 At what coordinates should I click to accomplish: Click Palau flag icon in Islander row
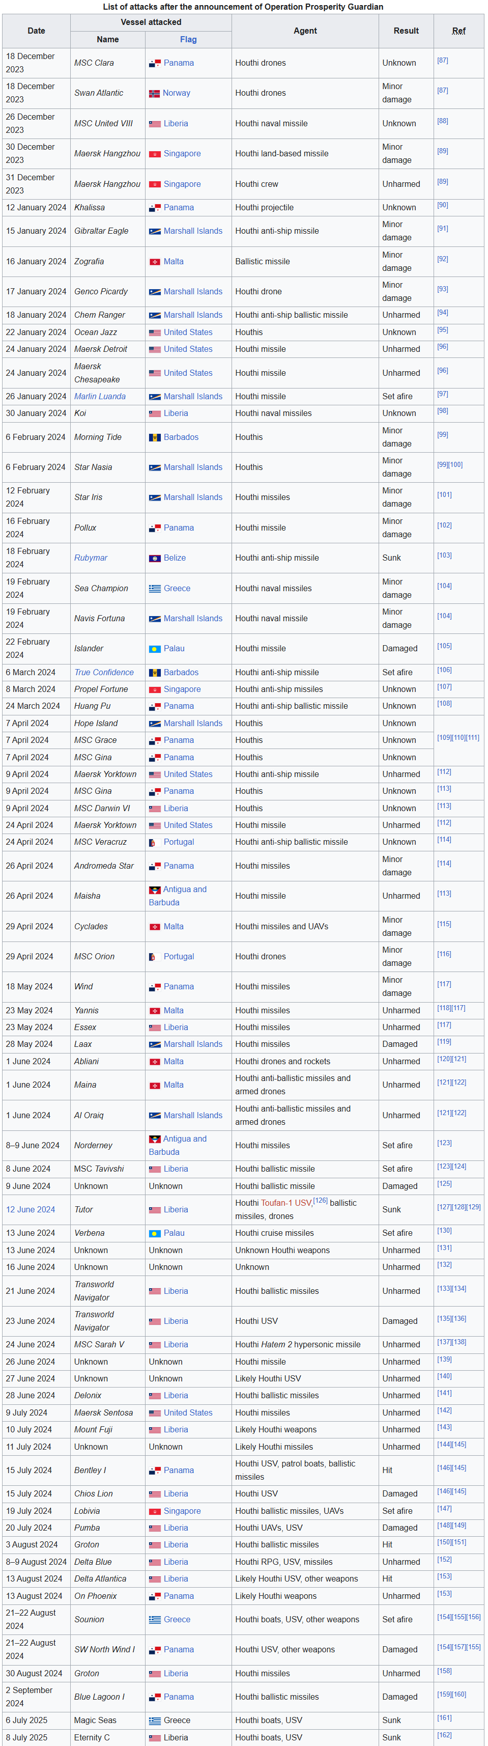point(155,649)
